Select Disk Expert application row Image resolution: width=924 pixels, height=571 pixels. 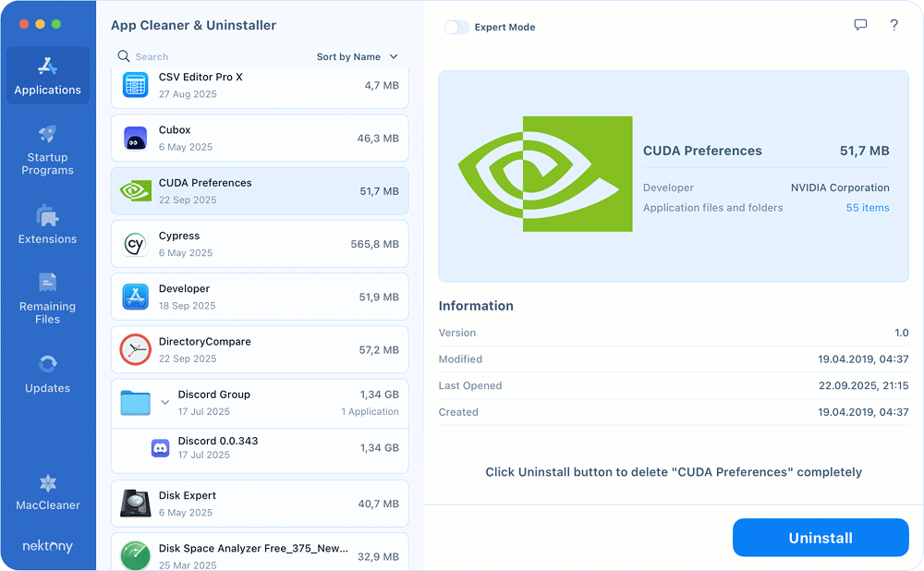(x=260, y=504)
